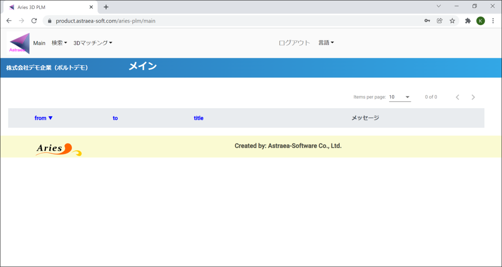Image resolution: width=502 pixels, height=267 pixels.
Task: Go to the previous page of messages
Action: pyautogui.click(x=457, y=97)
